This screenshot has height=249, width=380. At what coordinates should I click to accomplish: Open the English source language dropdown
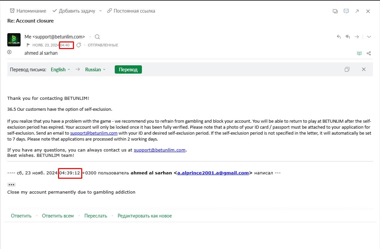point(60,70)
